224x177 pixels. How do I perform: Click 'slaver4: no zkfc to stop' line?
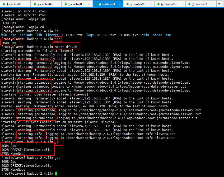[x=23, y=15]
